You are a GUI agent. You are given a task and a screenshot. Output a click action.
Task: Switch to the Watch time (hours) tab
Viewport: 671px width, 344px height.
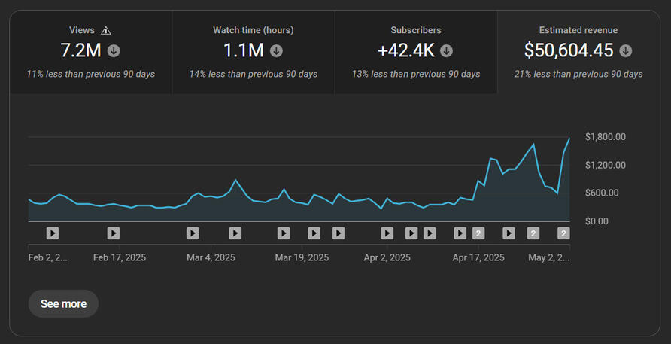click(x=254, y=52)
